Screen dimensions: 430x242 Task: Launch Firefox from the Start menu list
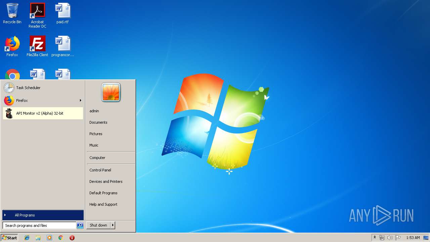click(x=43, y=100)
